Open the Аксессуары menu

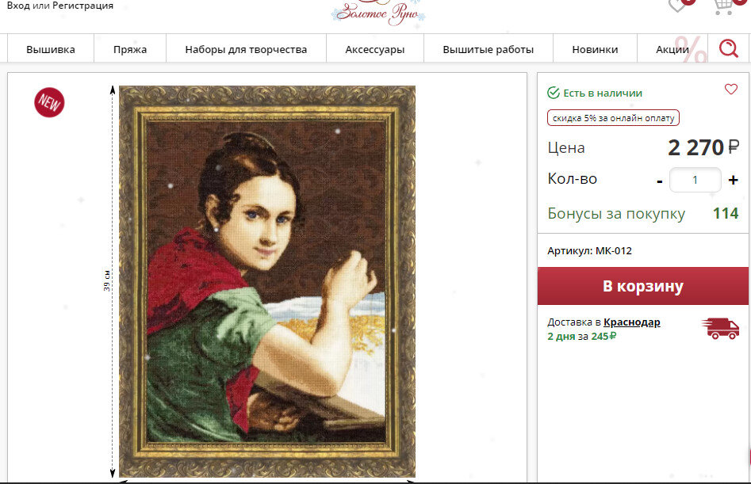[374, 49]
